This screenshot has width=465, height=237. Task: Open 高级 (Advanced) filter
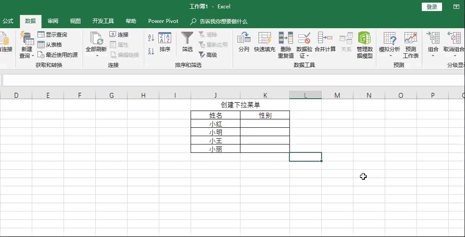tap(208, 55)
